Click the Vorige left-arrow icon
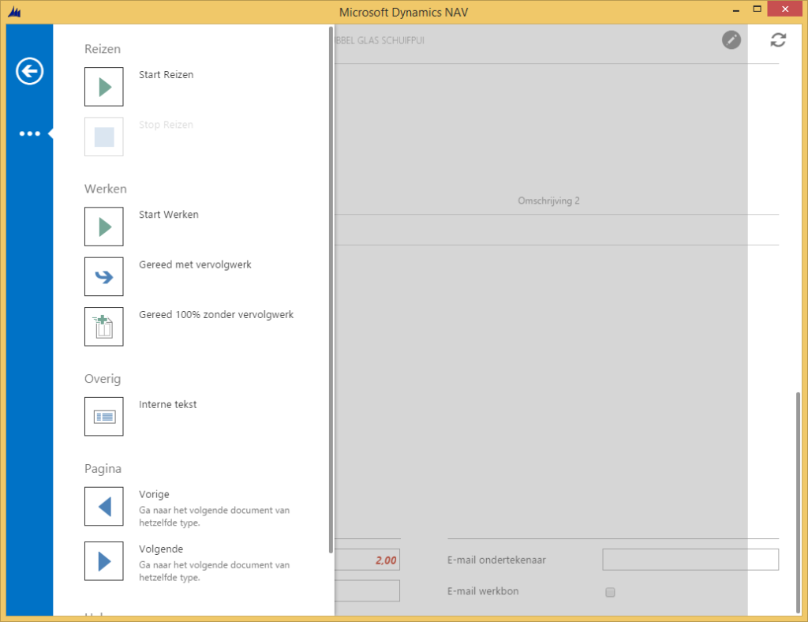The image size is (808, 622). click(104, 506)
